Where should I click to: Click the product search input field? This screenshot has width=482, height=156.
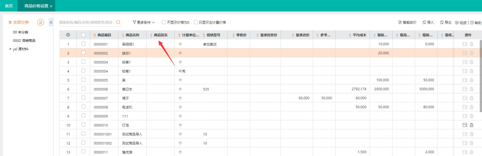[x=86, y=22]
